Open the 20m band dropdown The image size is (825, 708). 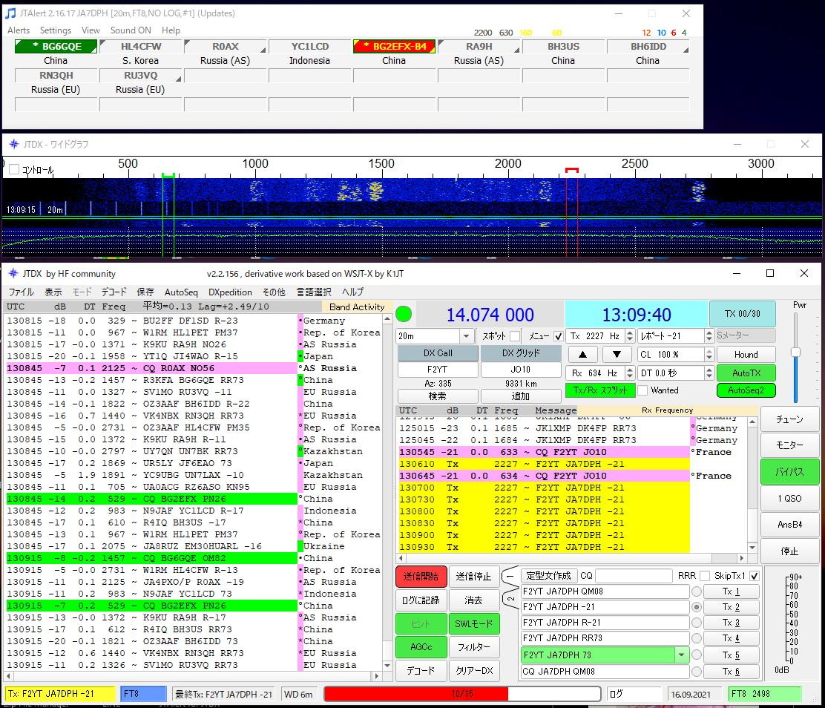click(466, 336)
